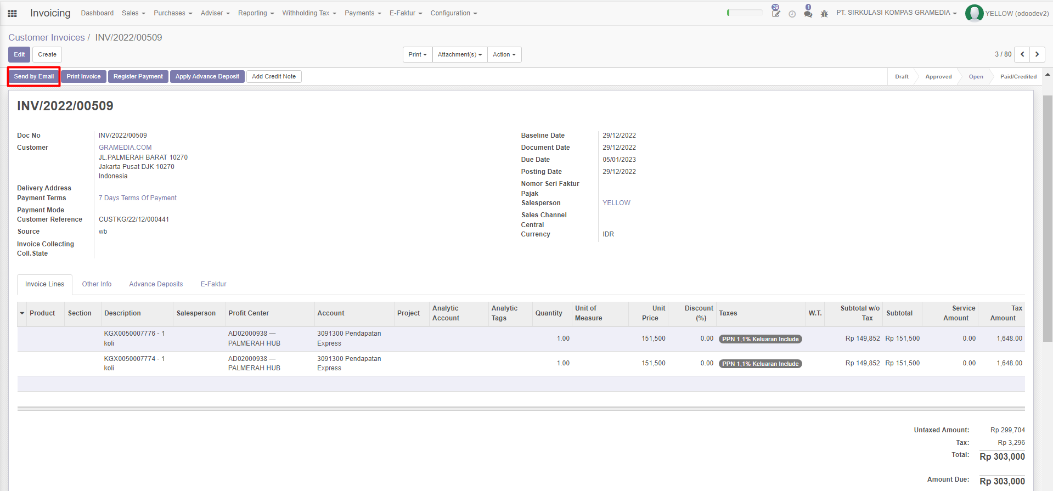Click the Edit button

click(19, 54)
